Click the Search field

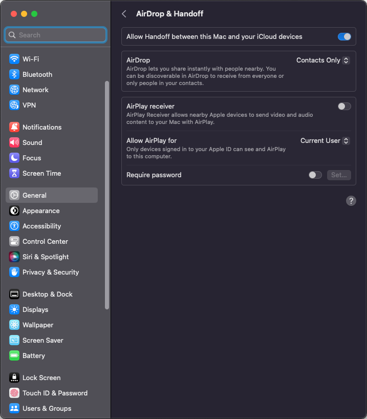(56, 35)
